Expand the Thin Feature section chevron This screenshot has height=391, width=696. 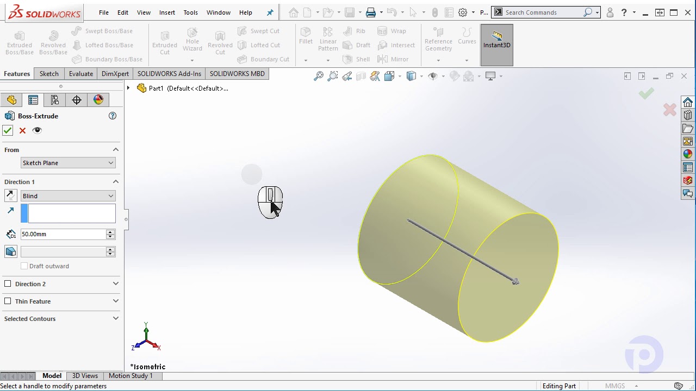[115, 301]
